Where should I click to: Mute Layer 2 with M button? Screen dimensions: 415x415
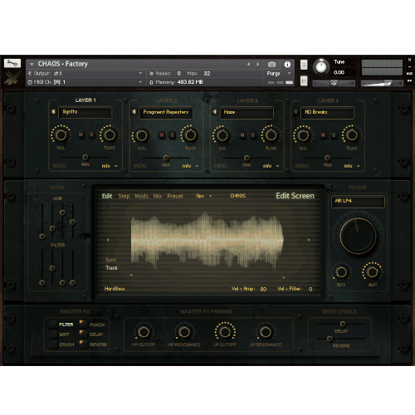tap(162, 135)
